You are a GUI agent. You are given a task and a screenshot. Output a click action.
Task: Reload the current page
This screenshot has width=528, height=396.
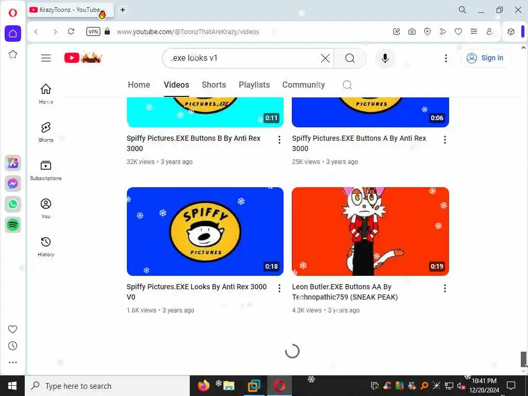[x=71, y=31]
